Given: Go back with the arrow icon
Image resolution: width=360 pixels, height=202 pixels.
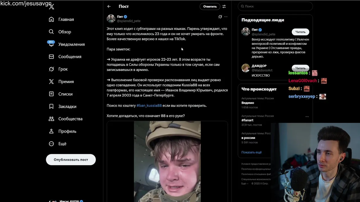Looking at the screenshot, I should 109,6.
